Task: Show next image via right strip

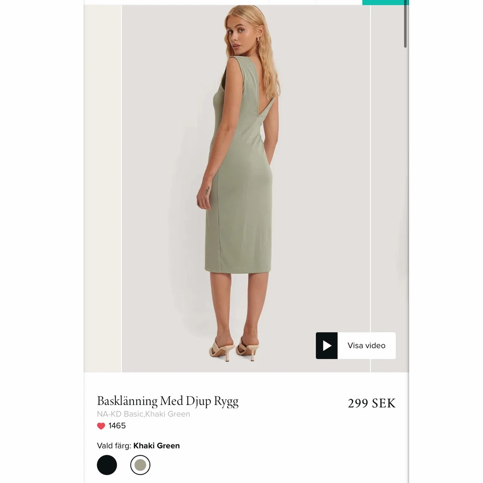Action: [x=389, y=189]
